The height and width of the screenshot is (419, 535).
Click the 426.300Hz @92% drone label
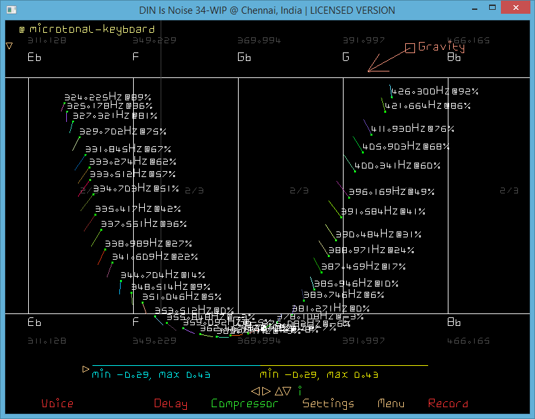(435, 92)
